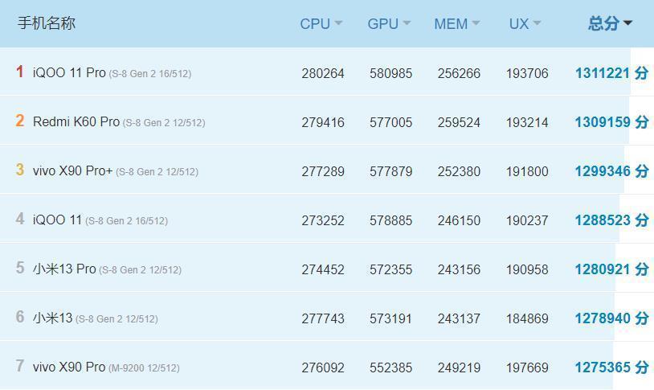Open Redmi K60 Pro phone link
This screenshot has height=390, width=654.
pos(76,122)
